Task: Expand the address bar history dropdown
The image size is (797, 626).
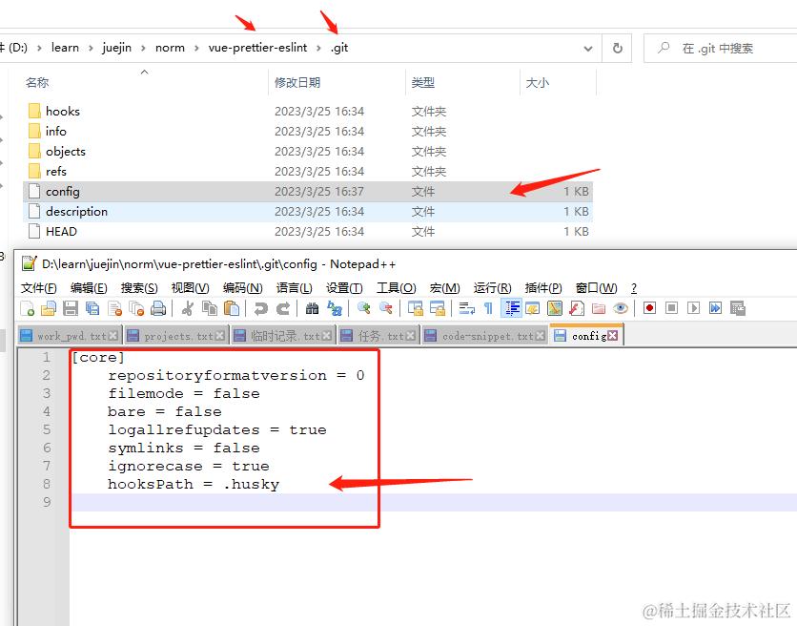Action: pos(588,49)
